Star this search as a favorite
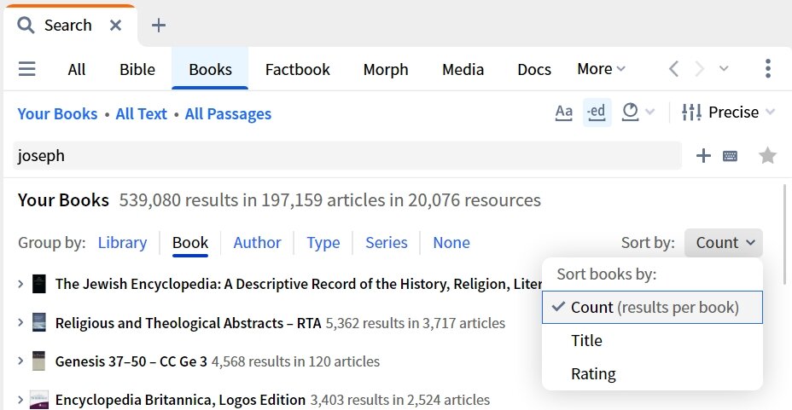The width and height of the screenshot is (792, 410). coord(767,155)
